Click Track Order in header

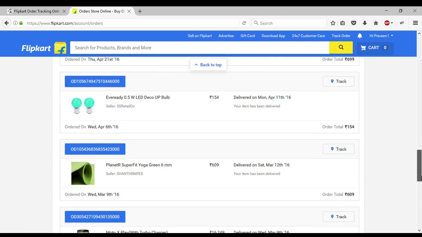point(341,36)
